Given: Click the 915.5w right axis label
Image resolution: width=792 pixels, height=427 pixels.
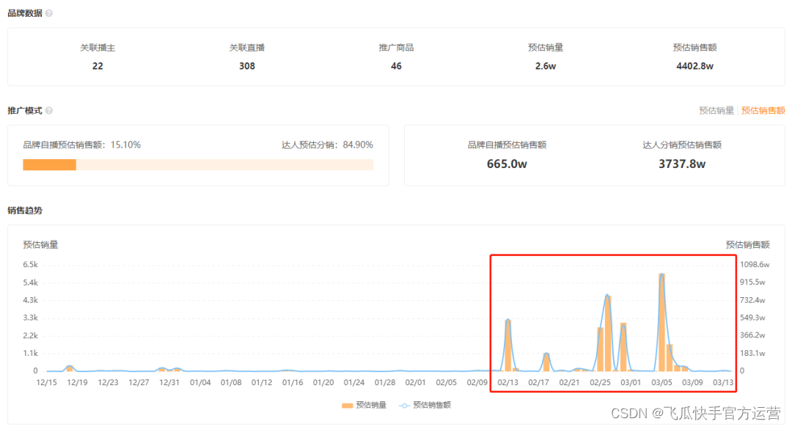Looking at the screenshot, I should point(752,282).
